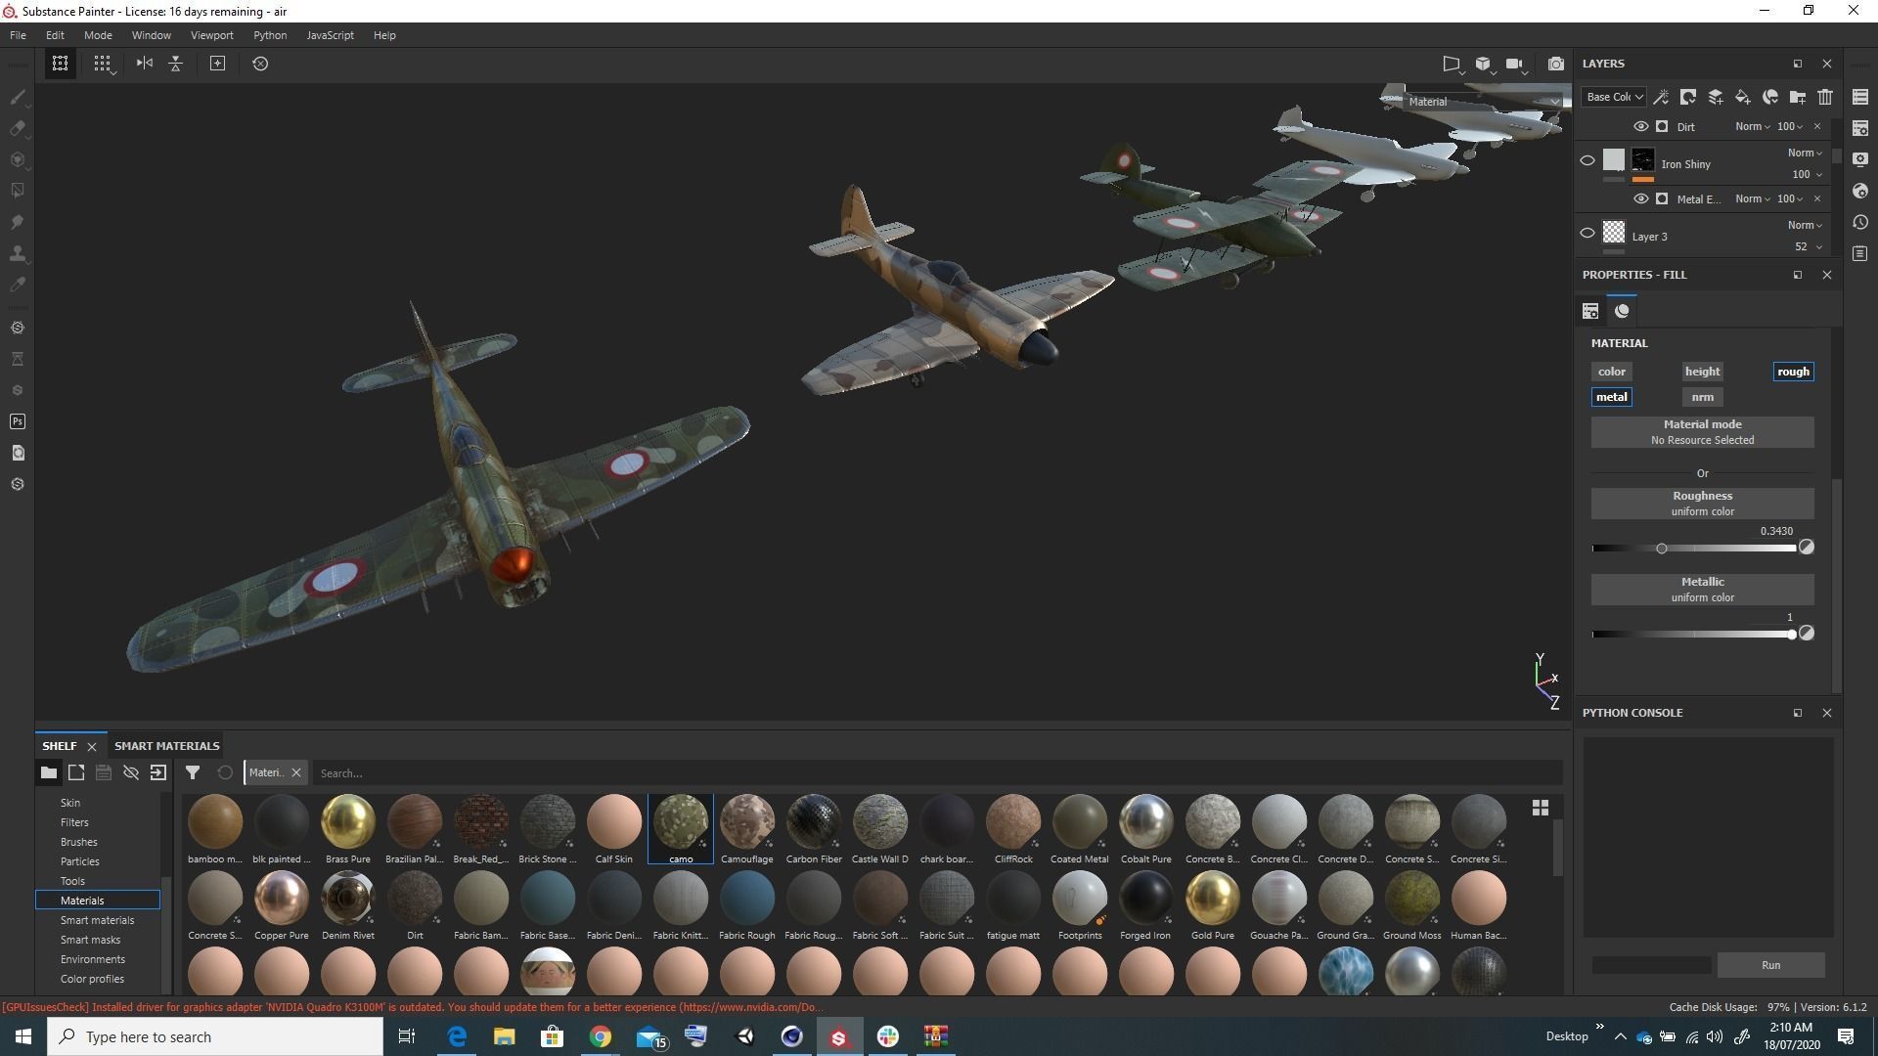Open the Viewport menu
1878x1056 pixels.
pos(211,35)
